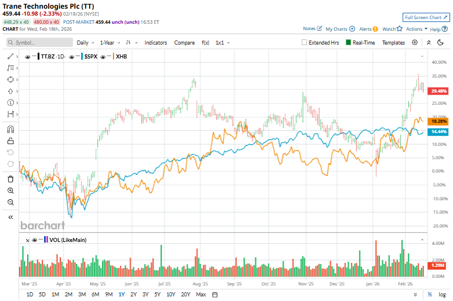This screenshot has height=301, width=453.
Task: Open the Indicators menu
Action: (x=156, y=43)
